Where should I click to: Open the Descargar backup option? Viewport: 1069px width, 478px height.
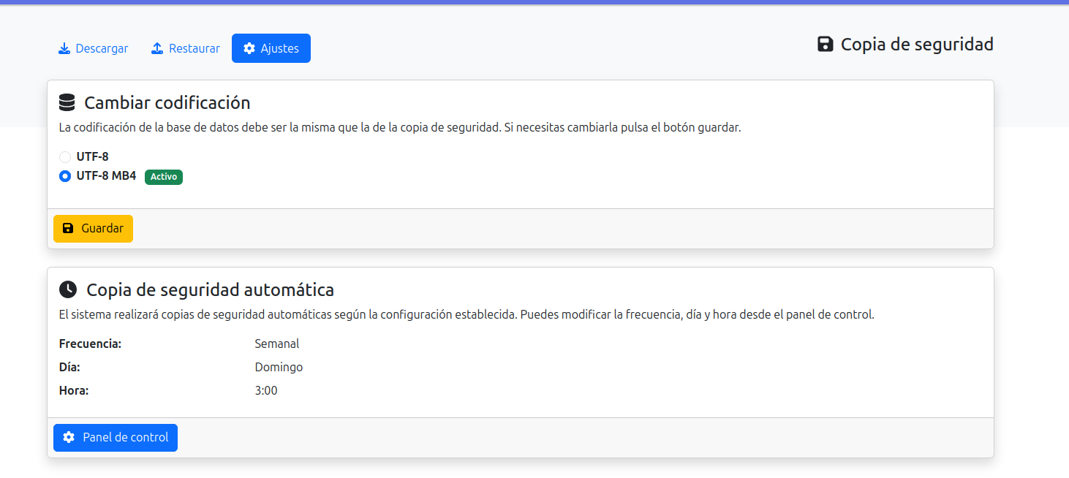pos(93,48)
